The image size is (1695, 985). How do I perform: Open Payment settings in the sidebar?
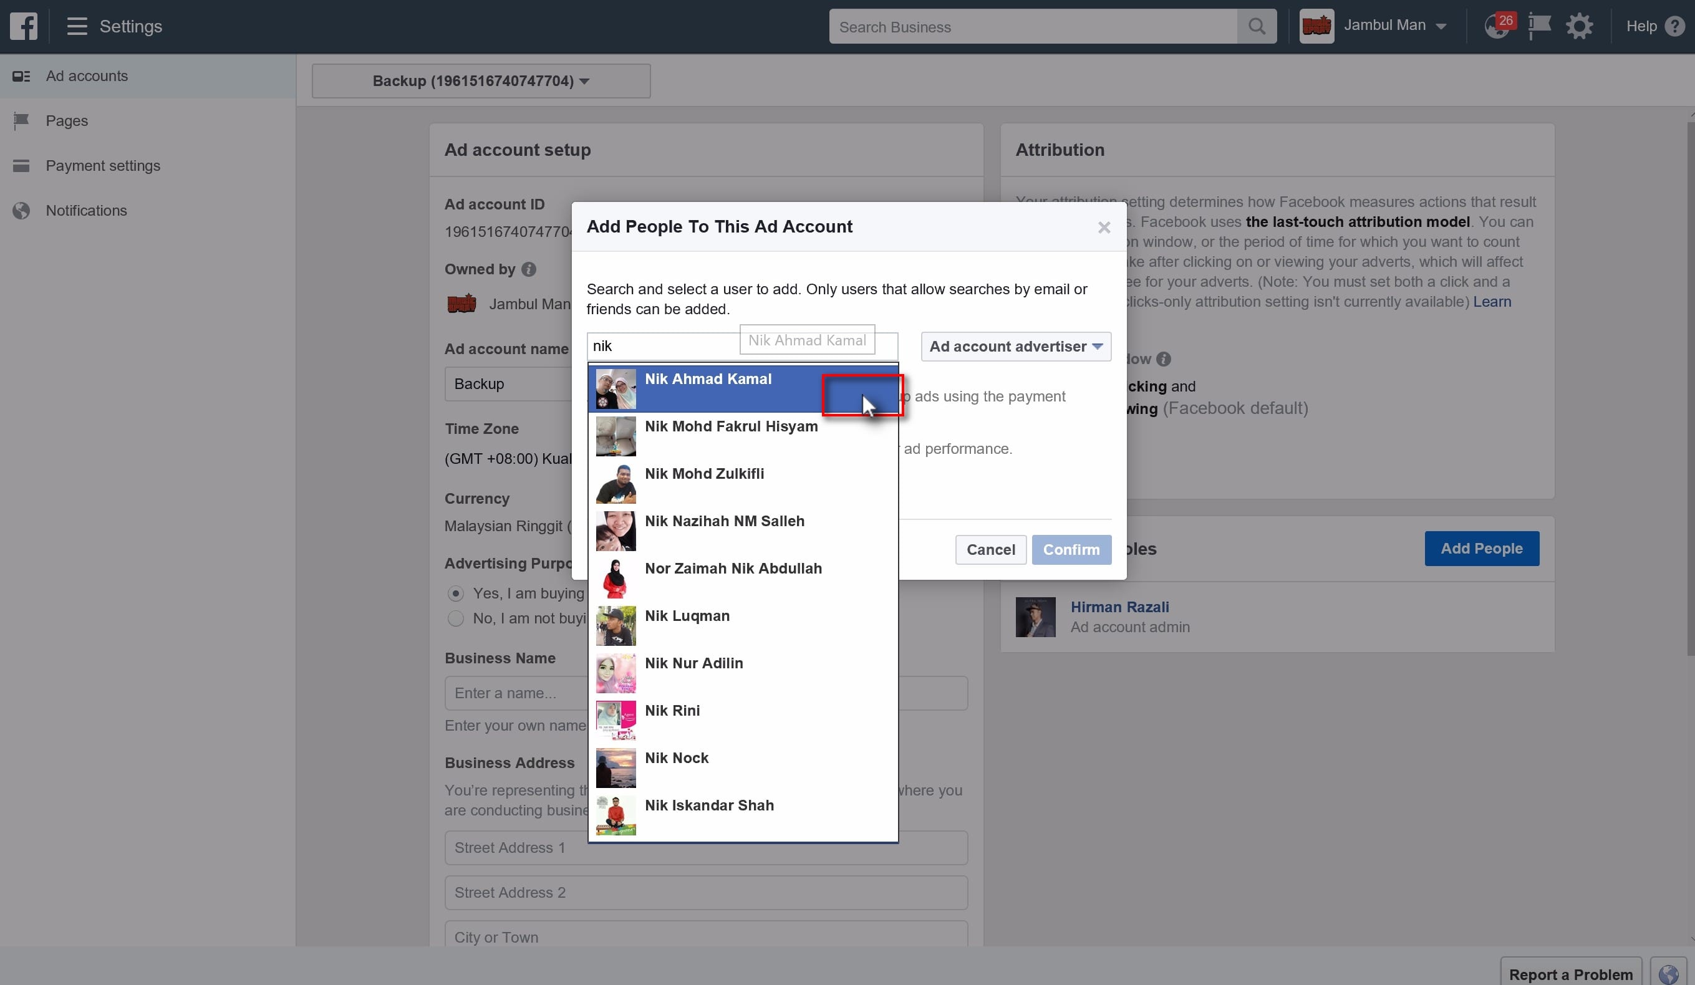pos(148,165)
